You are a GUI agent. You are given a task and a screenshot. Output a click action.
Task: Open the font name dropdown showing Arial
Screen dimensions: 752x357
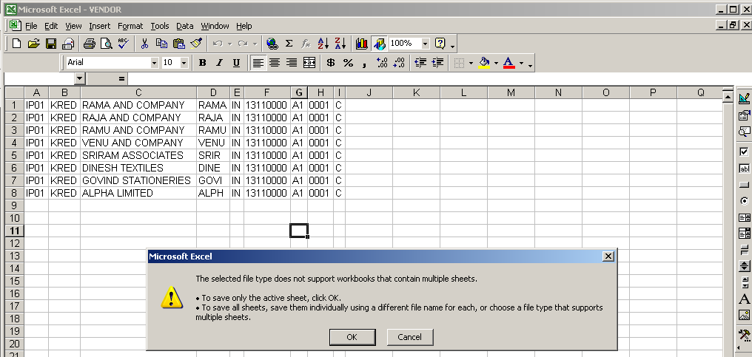154,63
